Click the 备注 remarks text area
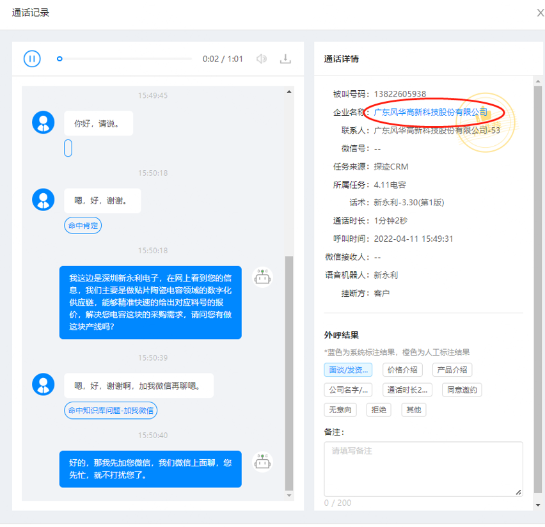Screen dimensions: 545x527 click(x=423, y=469)
